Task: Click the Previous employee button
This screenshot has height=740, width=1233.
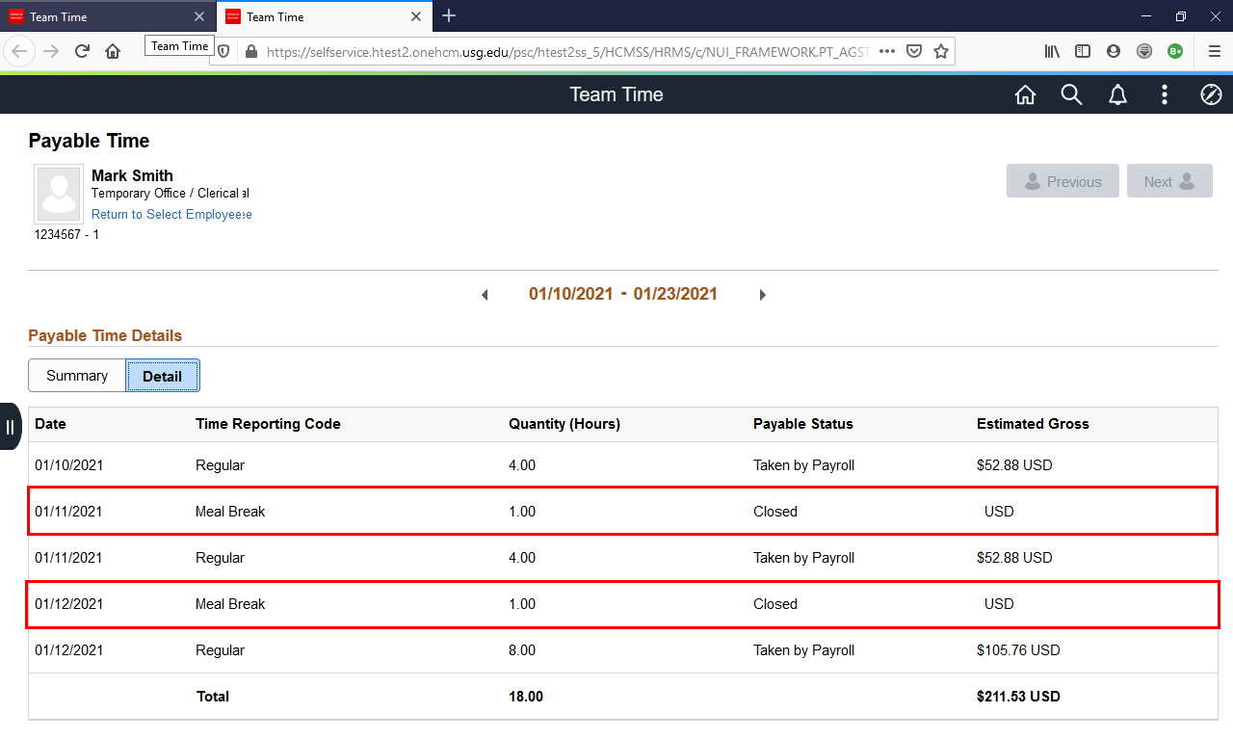Action: (x=1062, y=181)
